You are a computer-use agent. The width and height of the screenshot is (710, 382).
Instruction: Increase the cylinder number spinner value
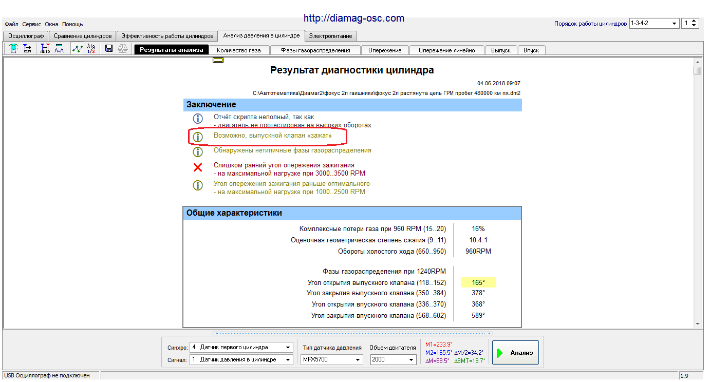point(694,21)
